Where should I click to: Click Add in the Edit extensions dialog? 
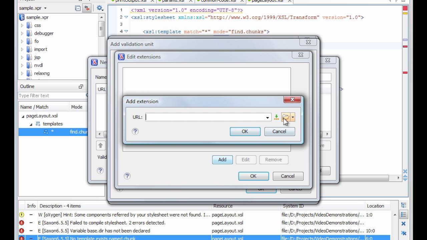click(x=222, y=160)
